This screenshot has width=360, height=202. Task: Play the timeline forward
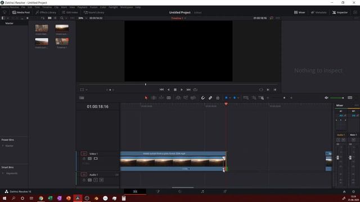[x=182, y=90]
